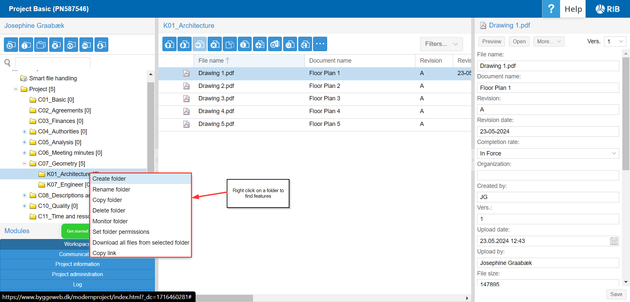This screenshot has height=302, width=630.
Task: Click the delete folder icon
Action: tap(56, 45)
